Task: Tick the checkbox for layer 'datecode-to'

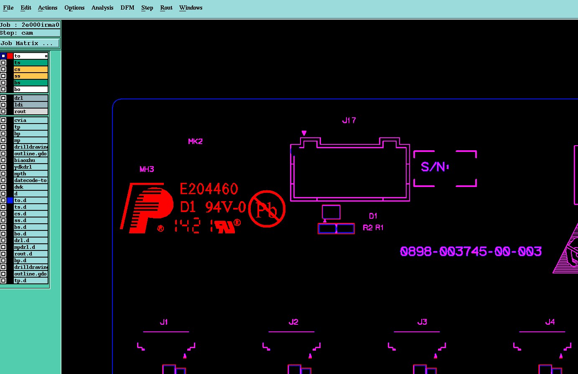Action: pyautogui.click(x=3, y=180)
